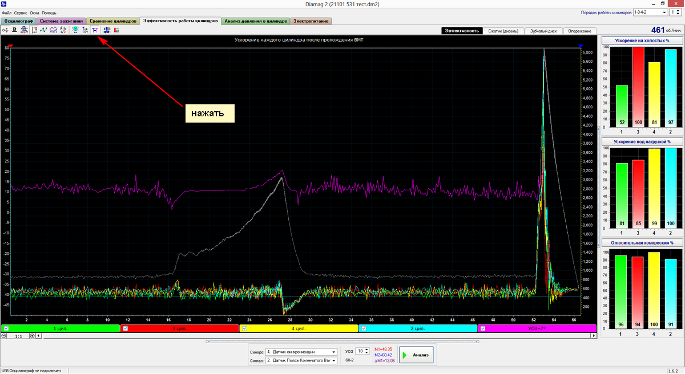This screenshot has width=685, height=374.
Task: Click the green waveform toolbar icon
Action: [x=43, y=30]
